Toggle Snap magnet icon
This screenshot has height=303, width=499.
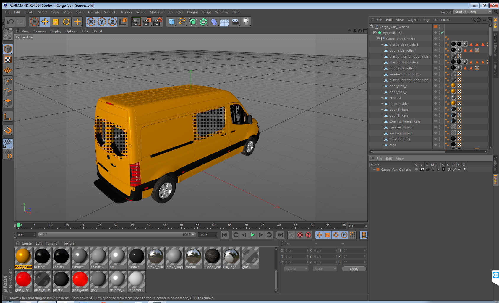8,130
